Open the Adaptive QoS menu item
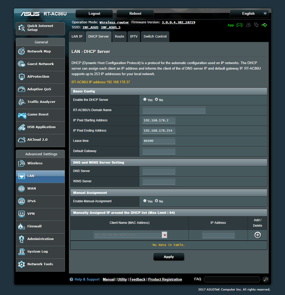The image size is (285, 295). click(40, 89)
